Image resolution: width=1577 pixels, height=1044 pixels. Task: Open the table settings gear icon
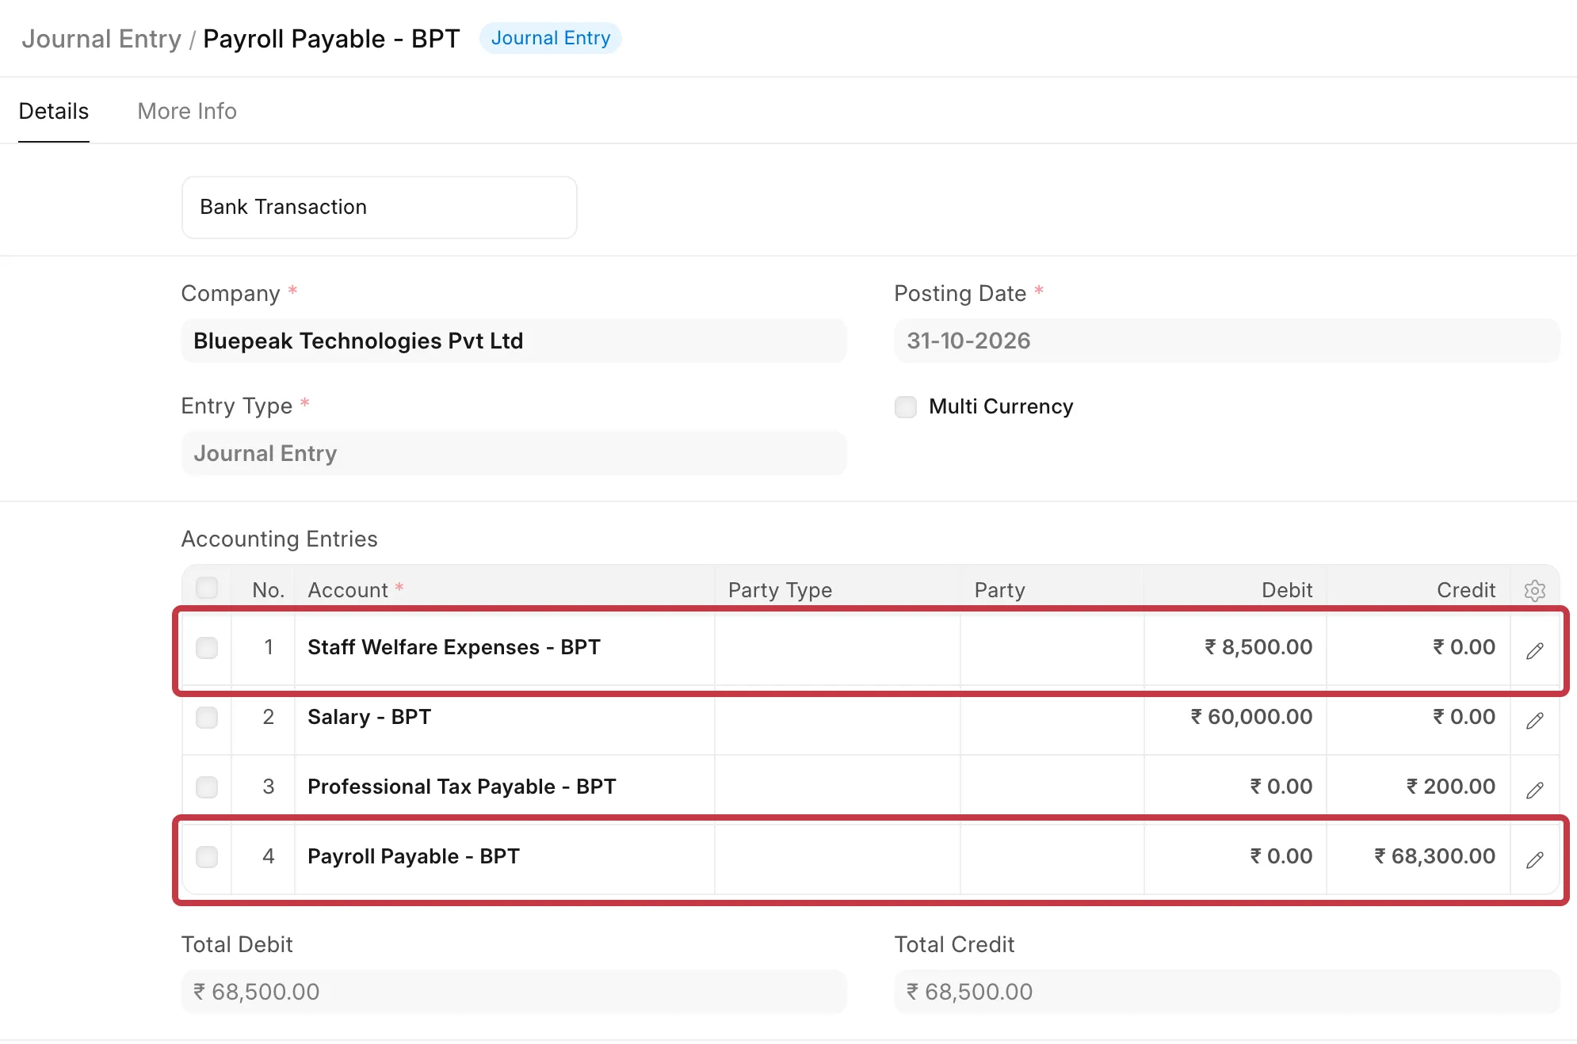(1534, 590)
